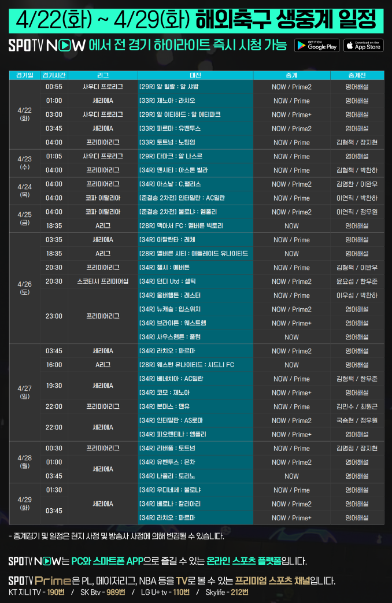Image resolution: width=392 pixels, height=603 pixels.
Task: Select the 경기일 column header
Action: pos(25,75)
